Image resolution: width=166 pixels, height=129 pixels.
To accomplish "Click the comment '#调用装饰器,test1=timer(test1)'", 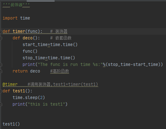I will [63, 85].
